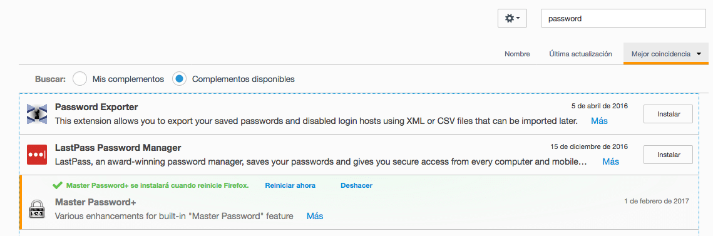
Task: Click the Master Password+ padlock icon
Action: coord(37,210)
